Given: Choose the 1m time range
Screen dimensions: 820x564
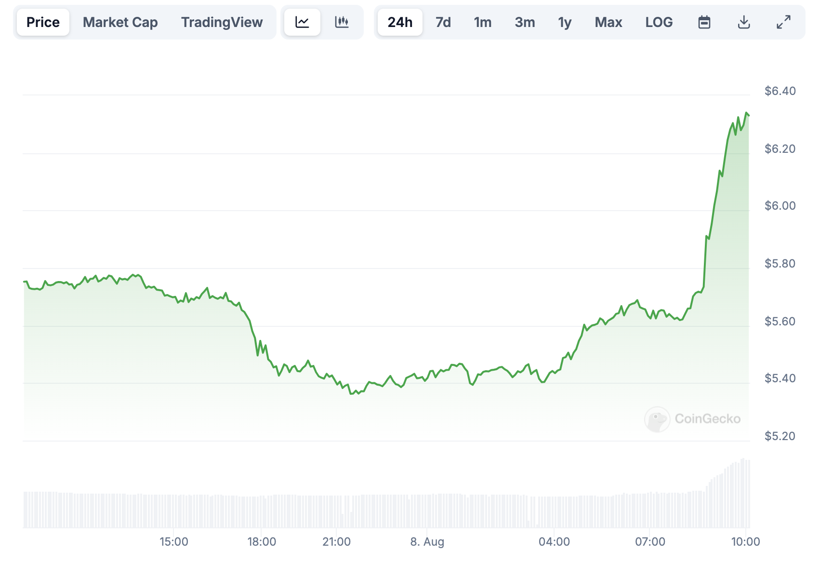Looking at the screenshot, I should pyautogui.click(x=482, y=22).
